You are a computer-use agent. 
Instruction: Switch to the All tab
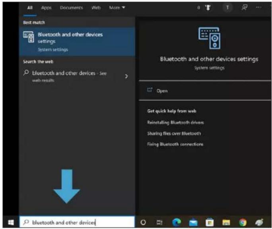coord(30,8)
